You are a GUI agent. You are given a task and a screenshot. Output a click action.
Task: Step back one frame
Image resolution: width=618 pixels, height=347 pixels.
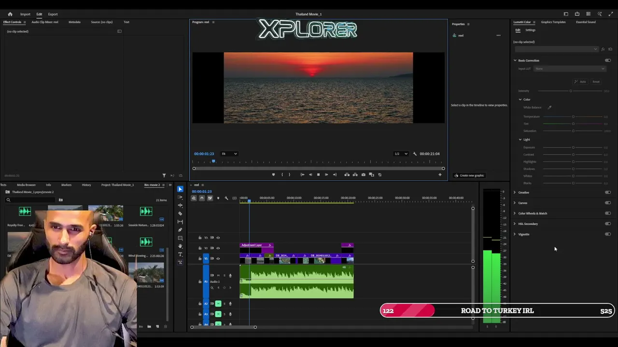click(x=310, y=174)
